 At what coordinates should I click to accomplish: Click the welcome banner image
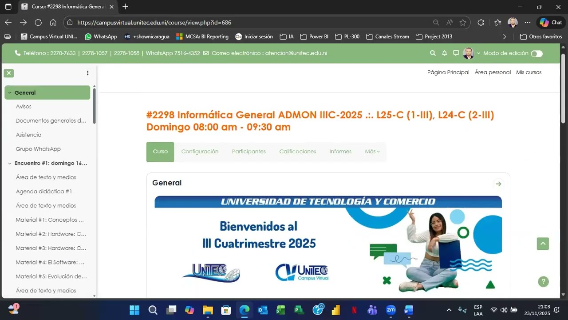coord(328,245)
